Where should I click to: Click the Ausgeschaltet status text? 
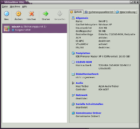pos(23,30)
